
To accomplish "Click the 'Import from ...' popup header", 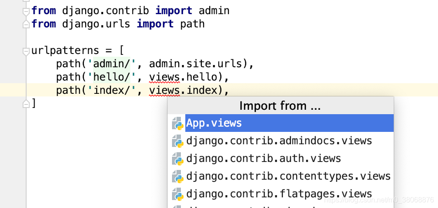I will point(280,106).
